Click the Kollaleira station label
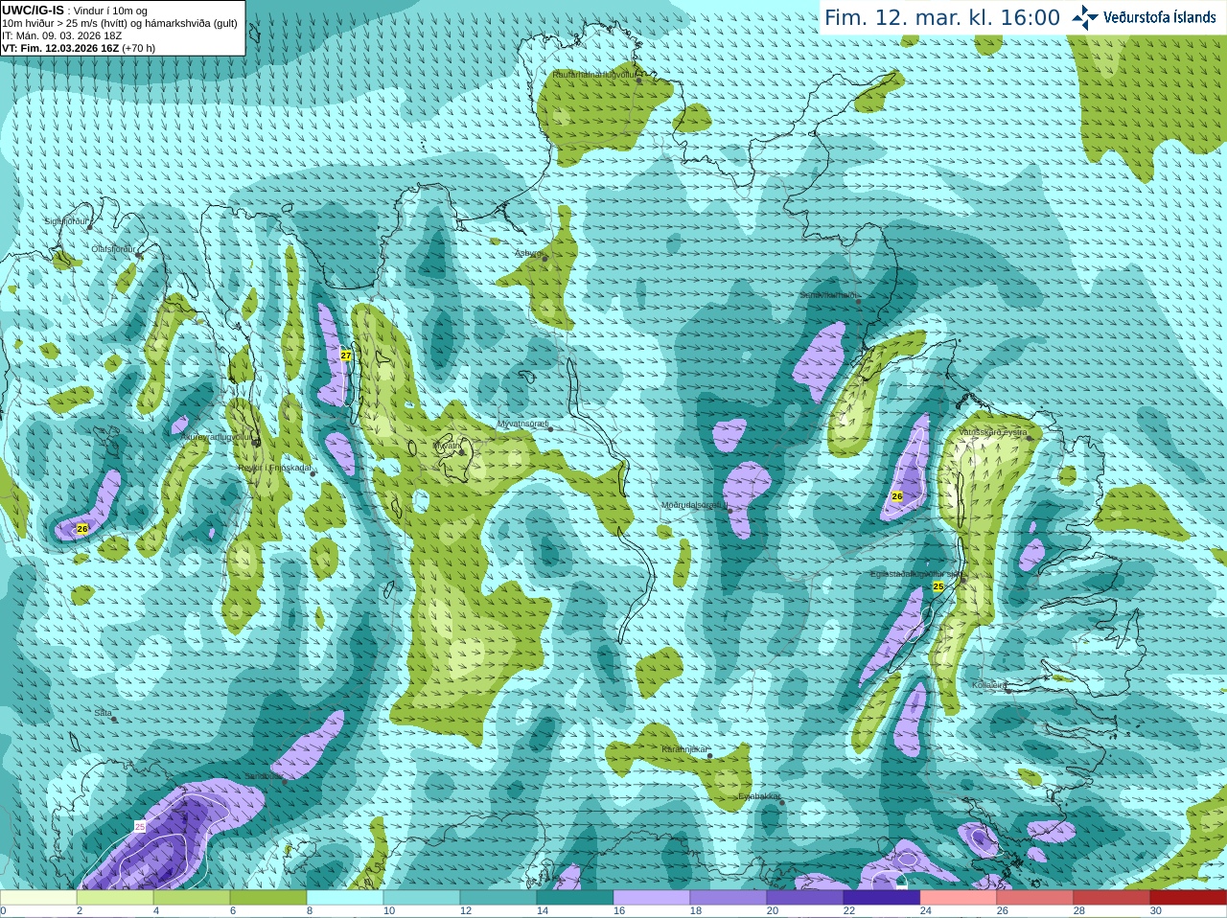This screenshot has height=918, width=1227. pos(989,685)
